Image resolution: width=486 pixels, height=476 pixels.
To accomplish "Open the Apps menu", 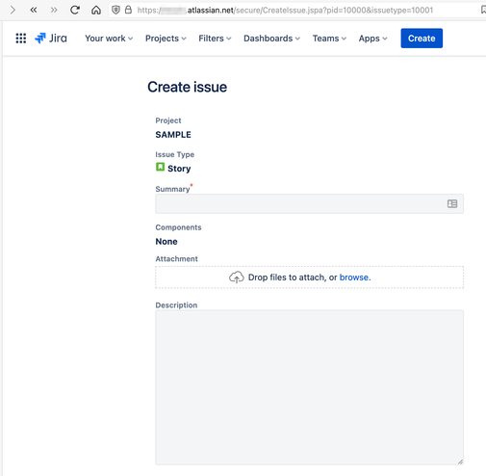I will 372,39.
